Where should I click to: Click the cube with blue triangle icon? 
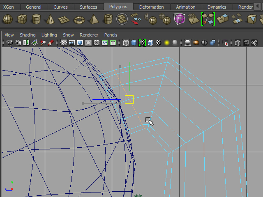point(252,19)
